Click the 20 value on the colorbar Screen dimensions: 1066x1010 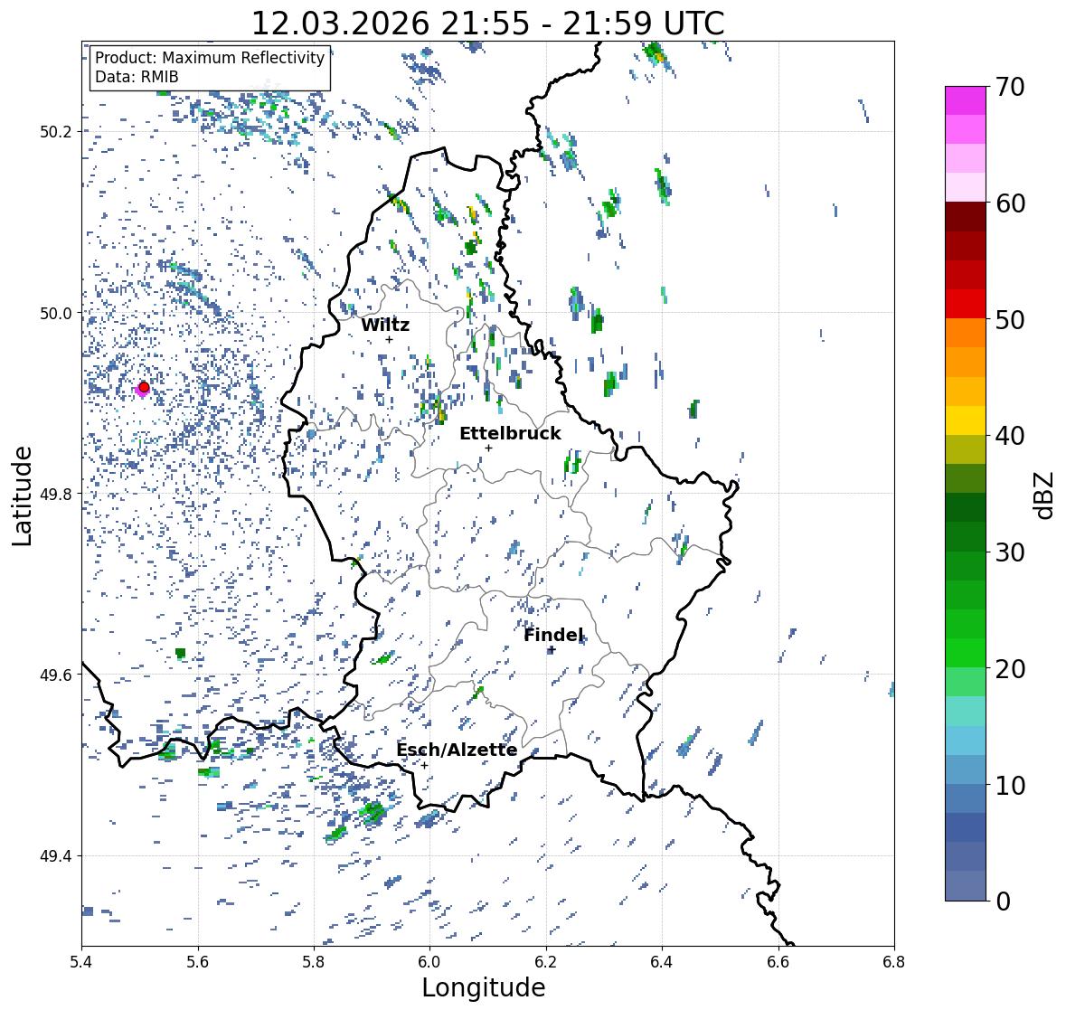click(1010, 669)
